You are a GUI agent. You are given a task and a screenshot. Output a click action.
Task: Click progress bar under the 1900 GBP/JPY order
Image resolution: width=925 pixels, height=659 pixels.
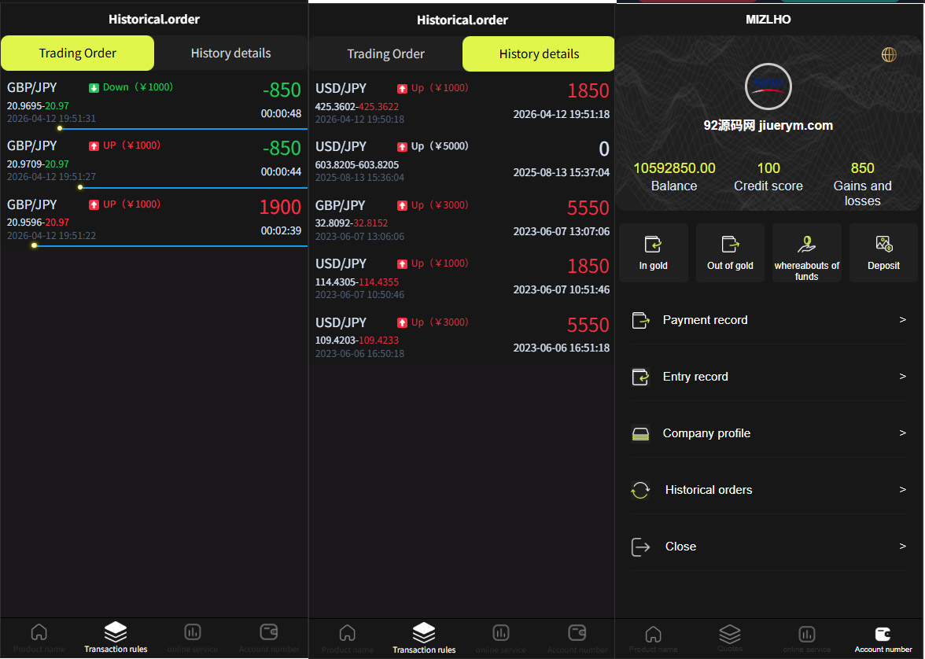169,246
